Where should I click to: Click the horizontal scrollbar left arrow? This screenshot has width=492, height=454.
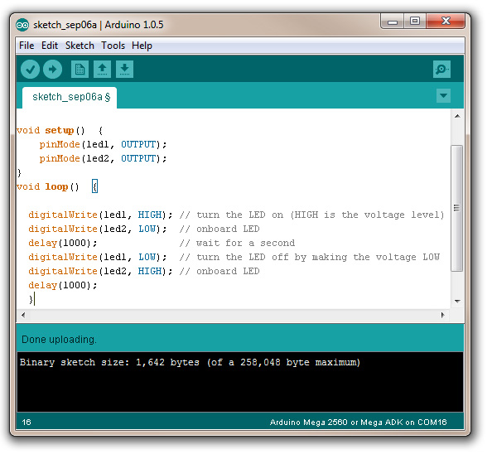(x=23, y=315)
